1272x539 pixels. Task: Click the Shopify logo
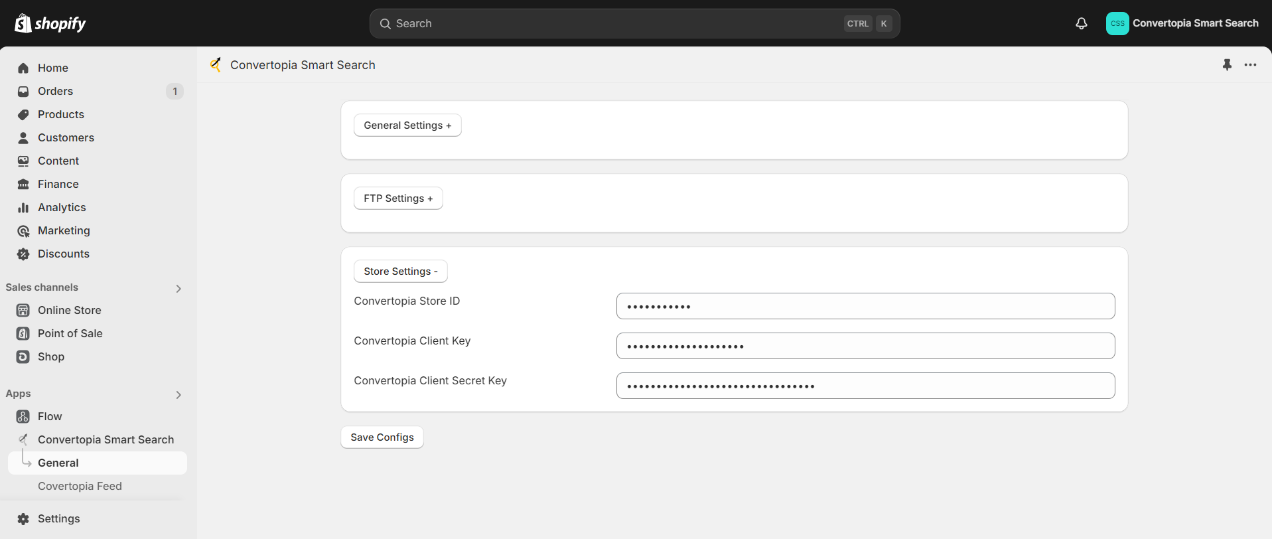(x=50, y=23)
